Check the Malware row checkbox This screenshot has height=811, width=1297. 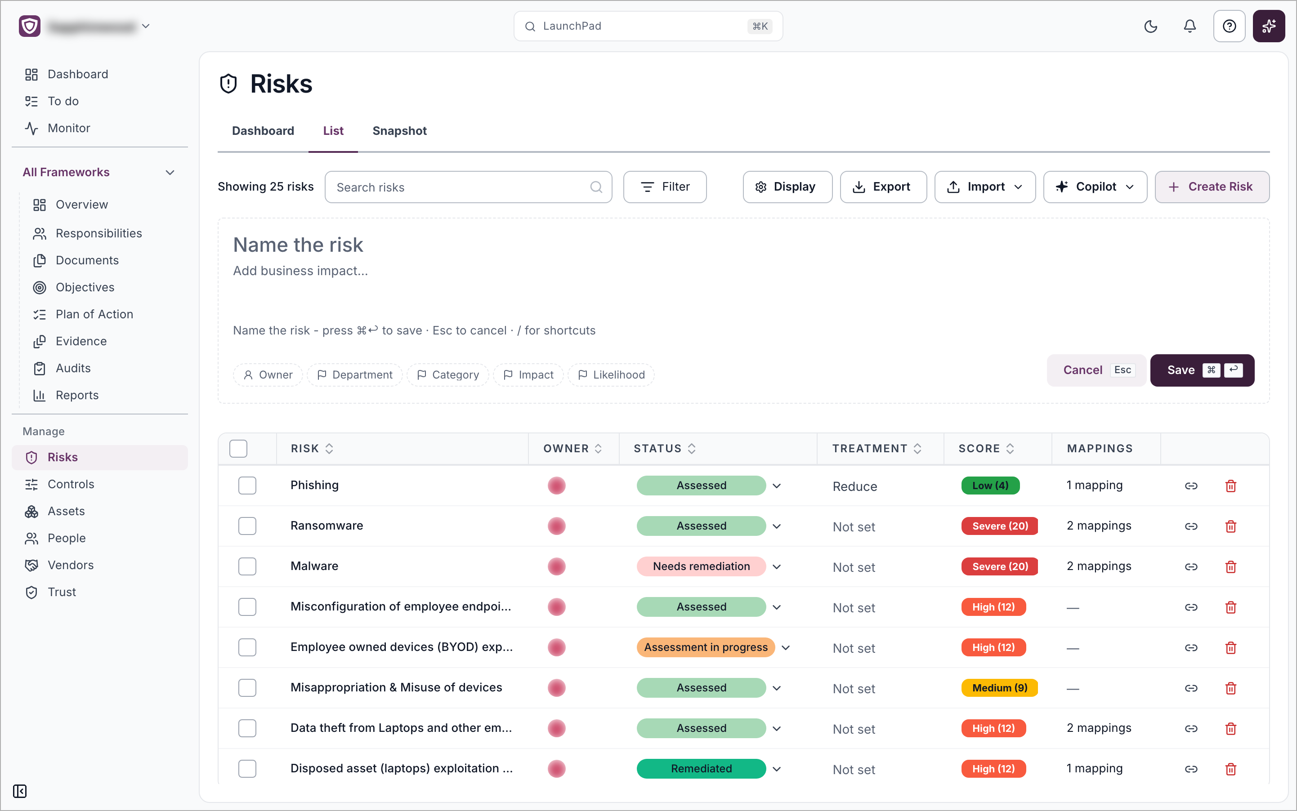pos(247,566)
